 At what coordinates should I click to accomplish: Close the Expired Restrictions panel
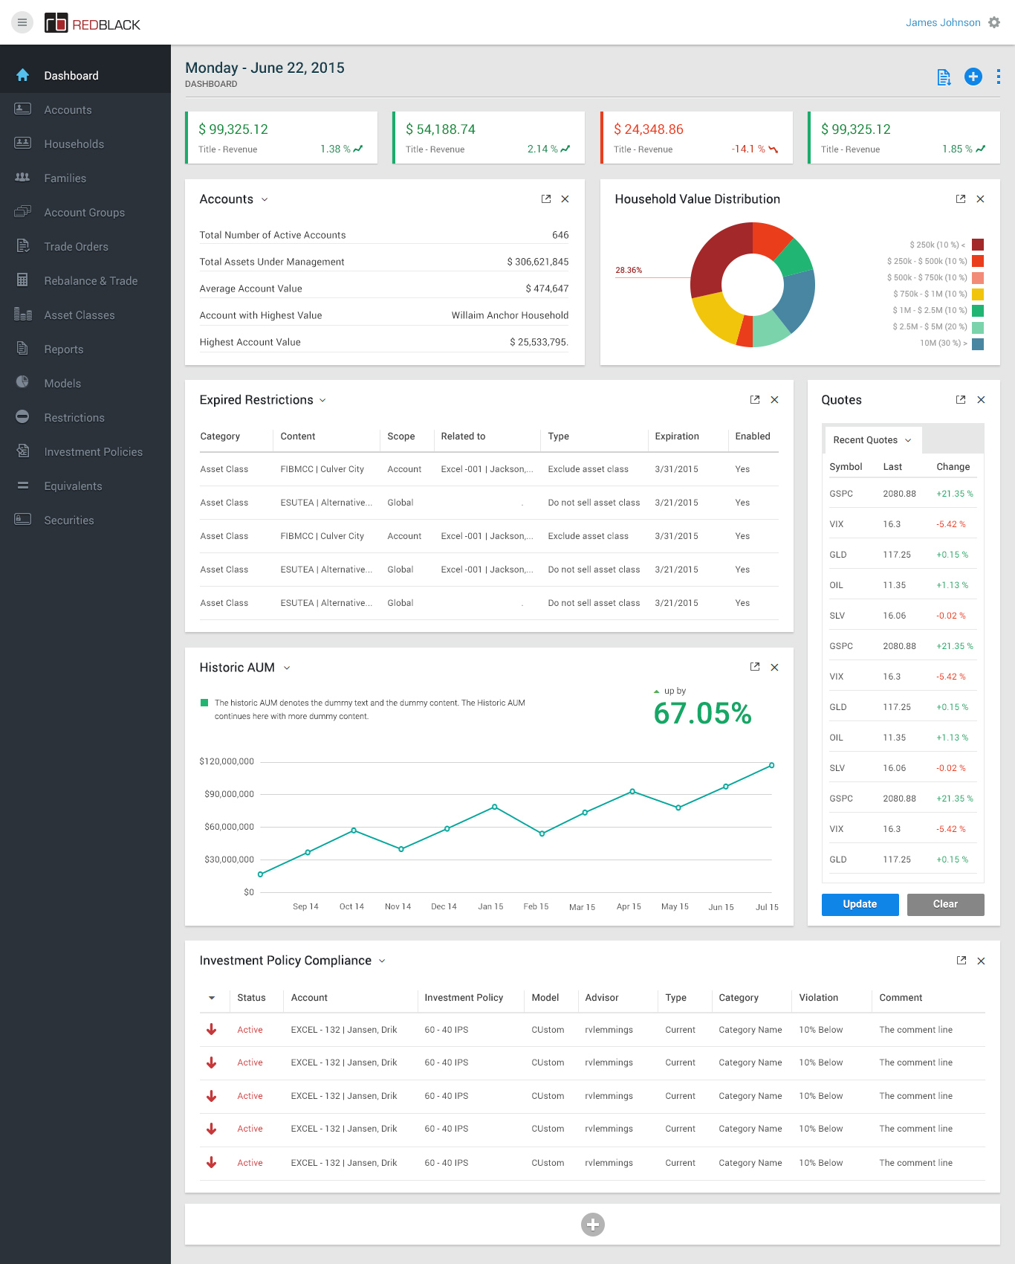[x=774, y=400]
